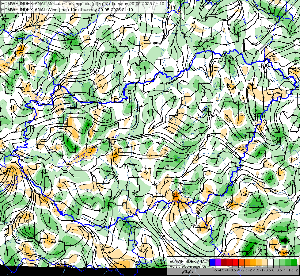Click the legend label ECMWF-INDEX-ANAL
Viewport: 300px width, 276px height.
pos(188,262)
